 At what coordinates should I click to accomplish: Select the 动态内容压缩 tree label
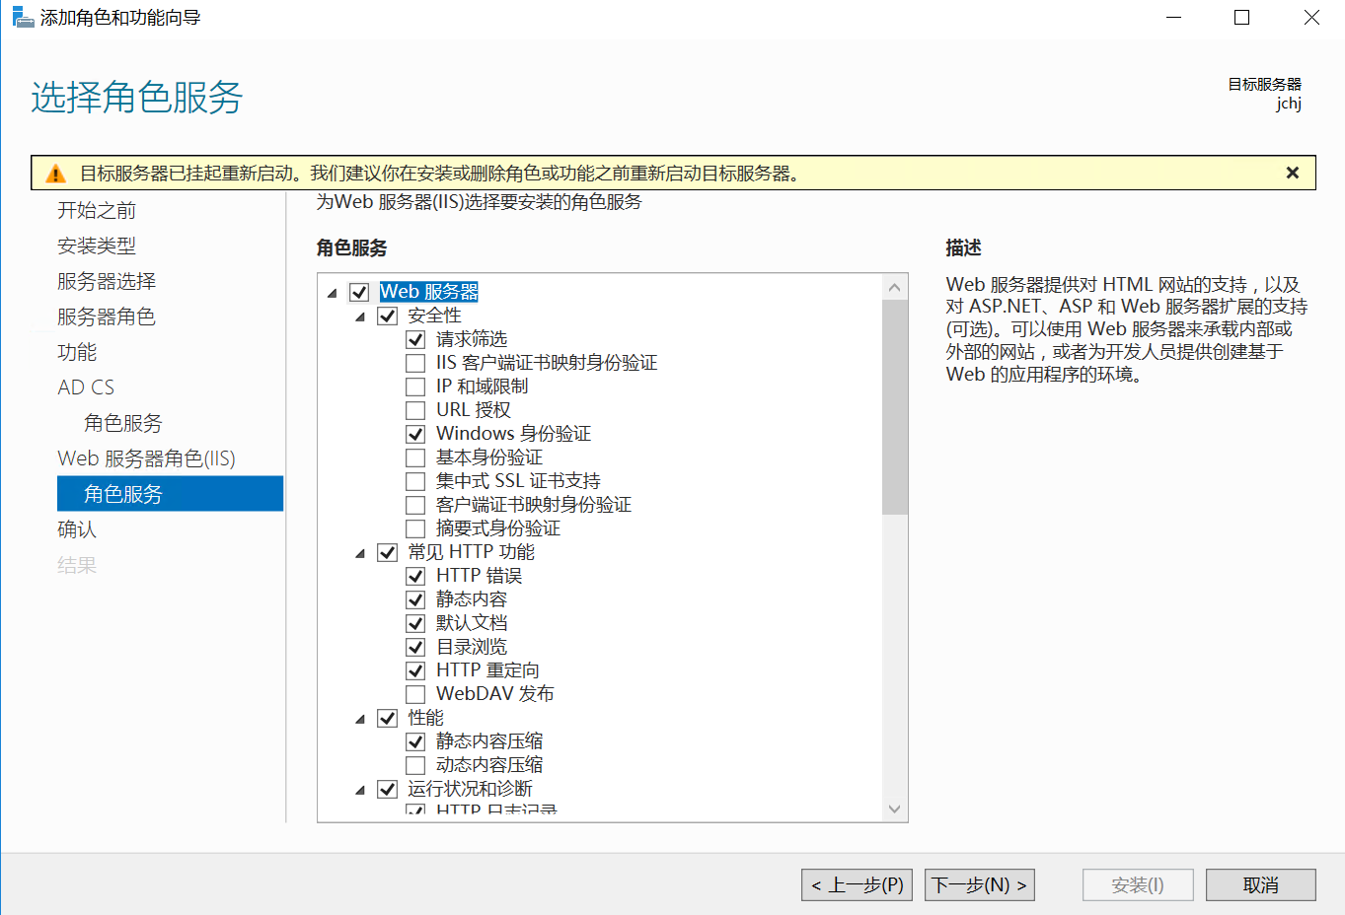click(489, 765)
